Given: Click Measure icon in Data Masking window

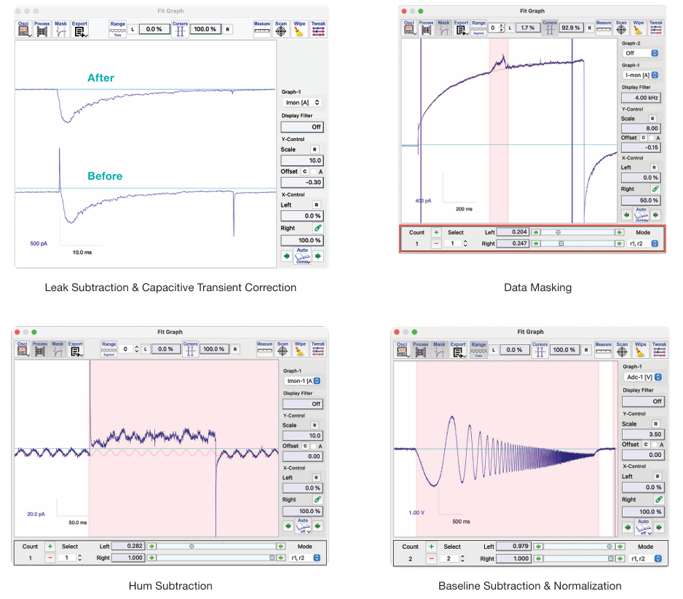Looking at the screenshot, I should [x=604, y=28].
